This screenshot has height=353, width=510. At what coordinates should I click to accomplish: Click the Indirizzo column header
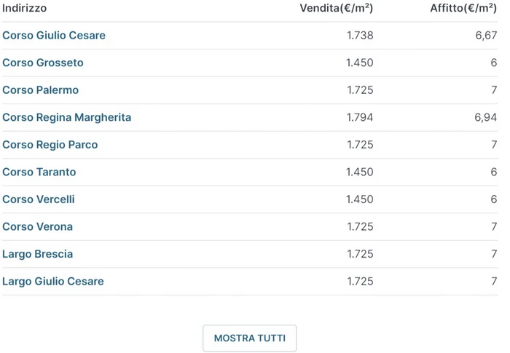[x=25, y=9]
